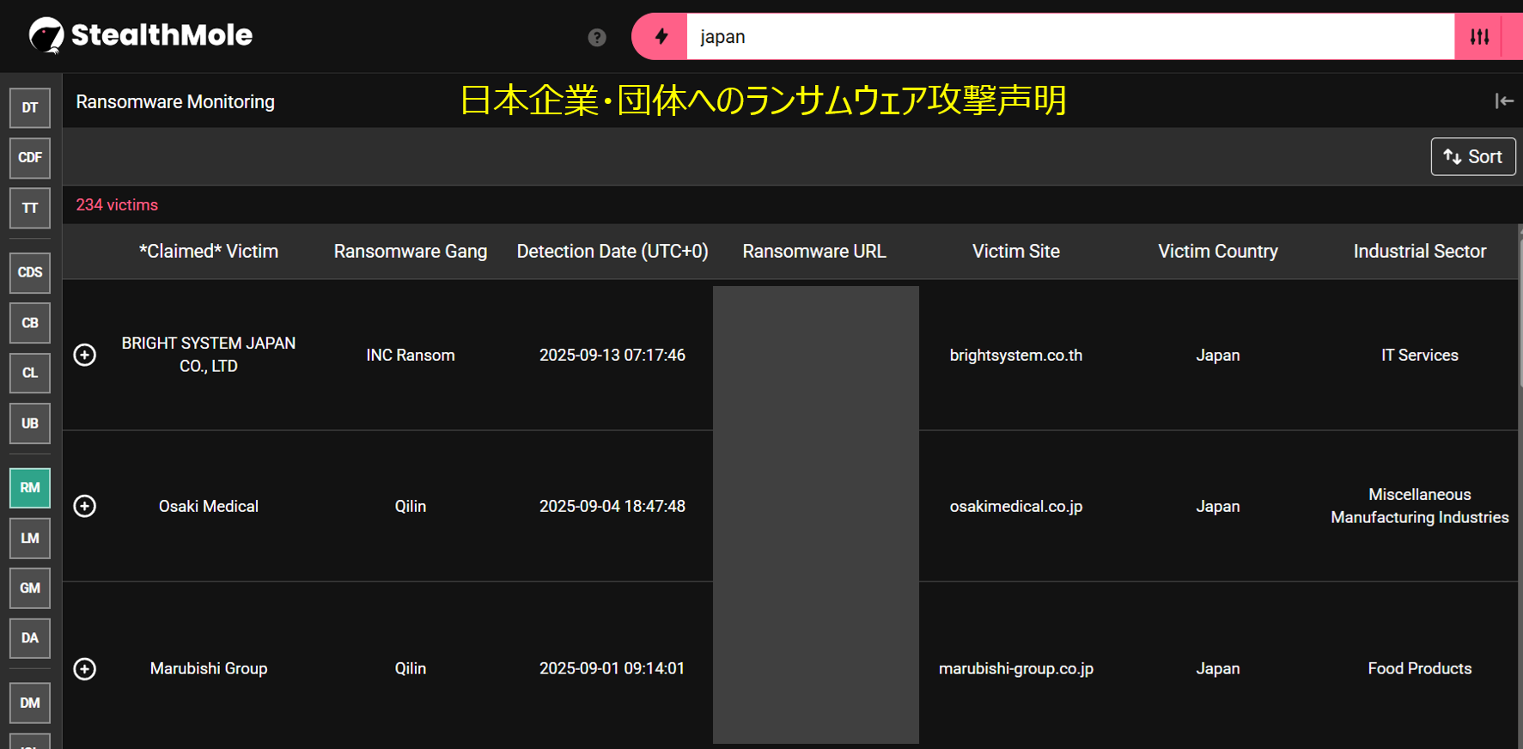Expand the Marubishi Group row details
Viewport: 1523px width, 749px height.
[85, 668]
